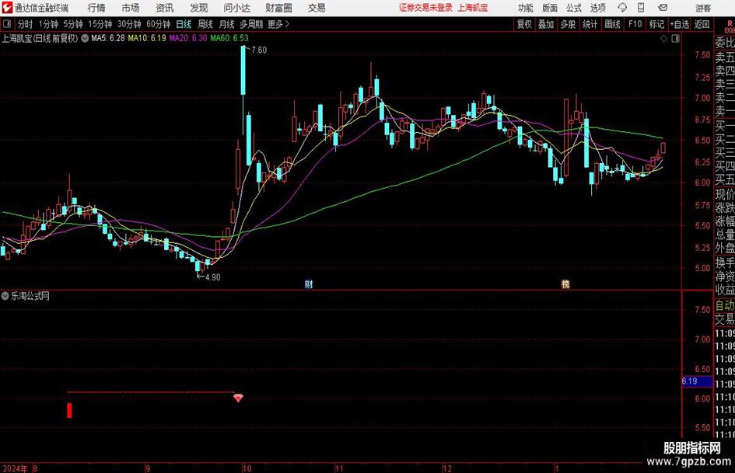The image size is (735, 473).
Task: Click the 4.90 low price label
Action: [212, 277]
